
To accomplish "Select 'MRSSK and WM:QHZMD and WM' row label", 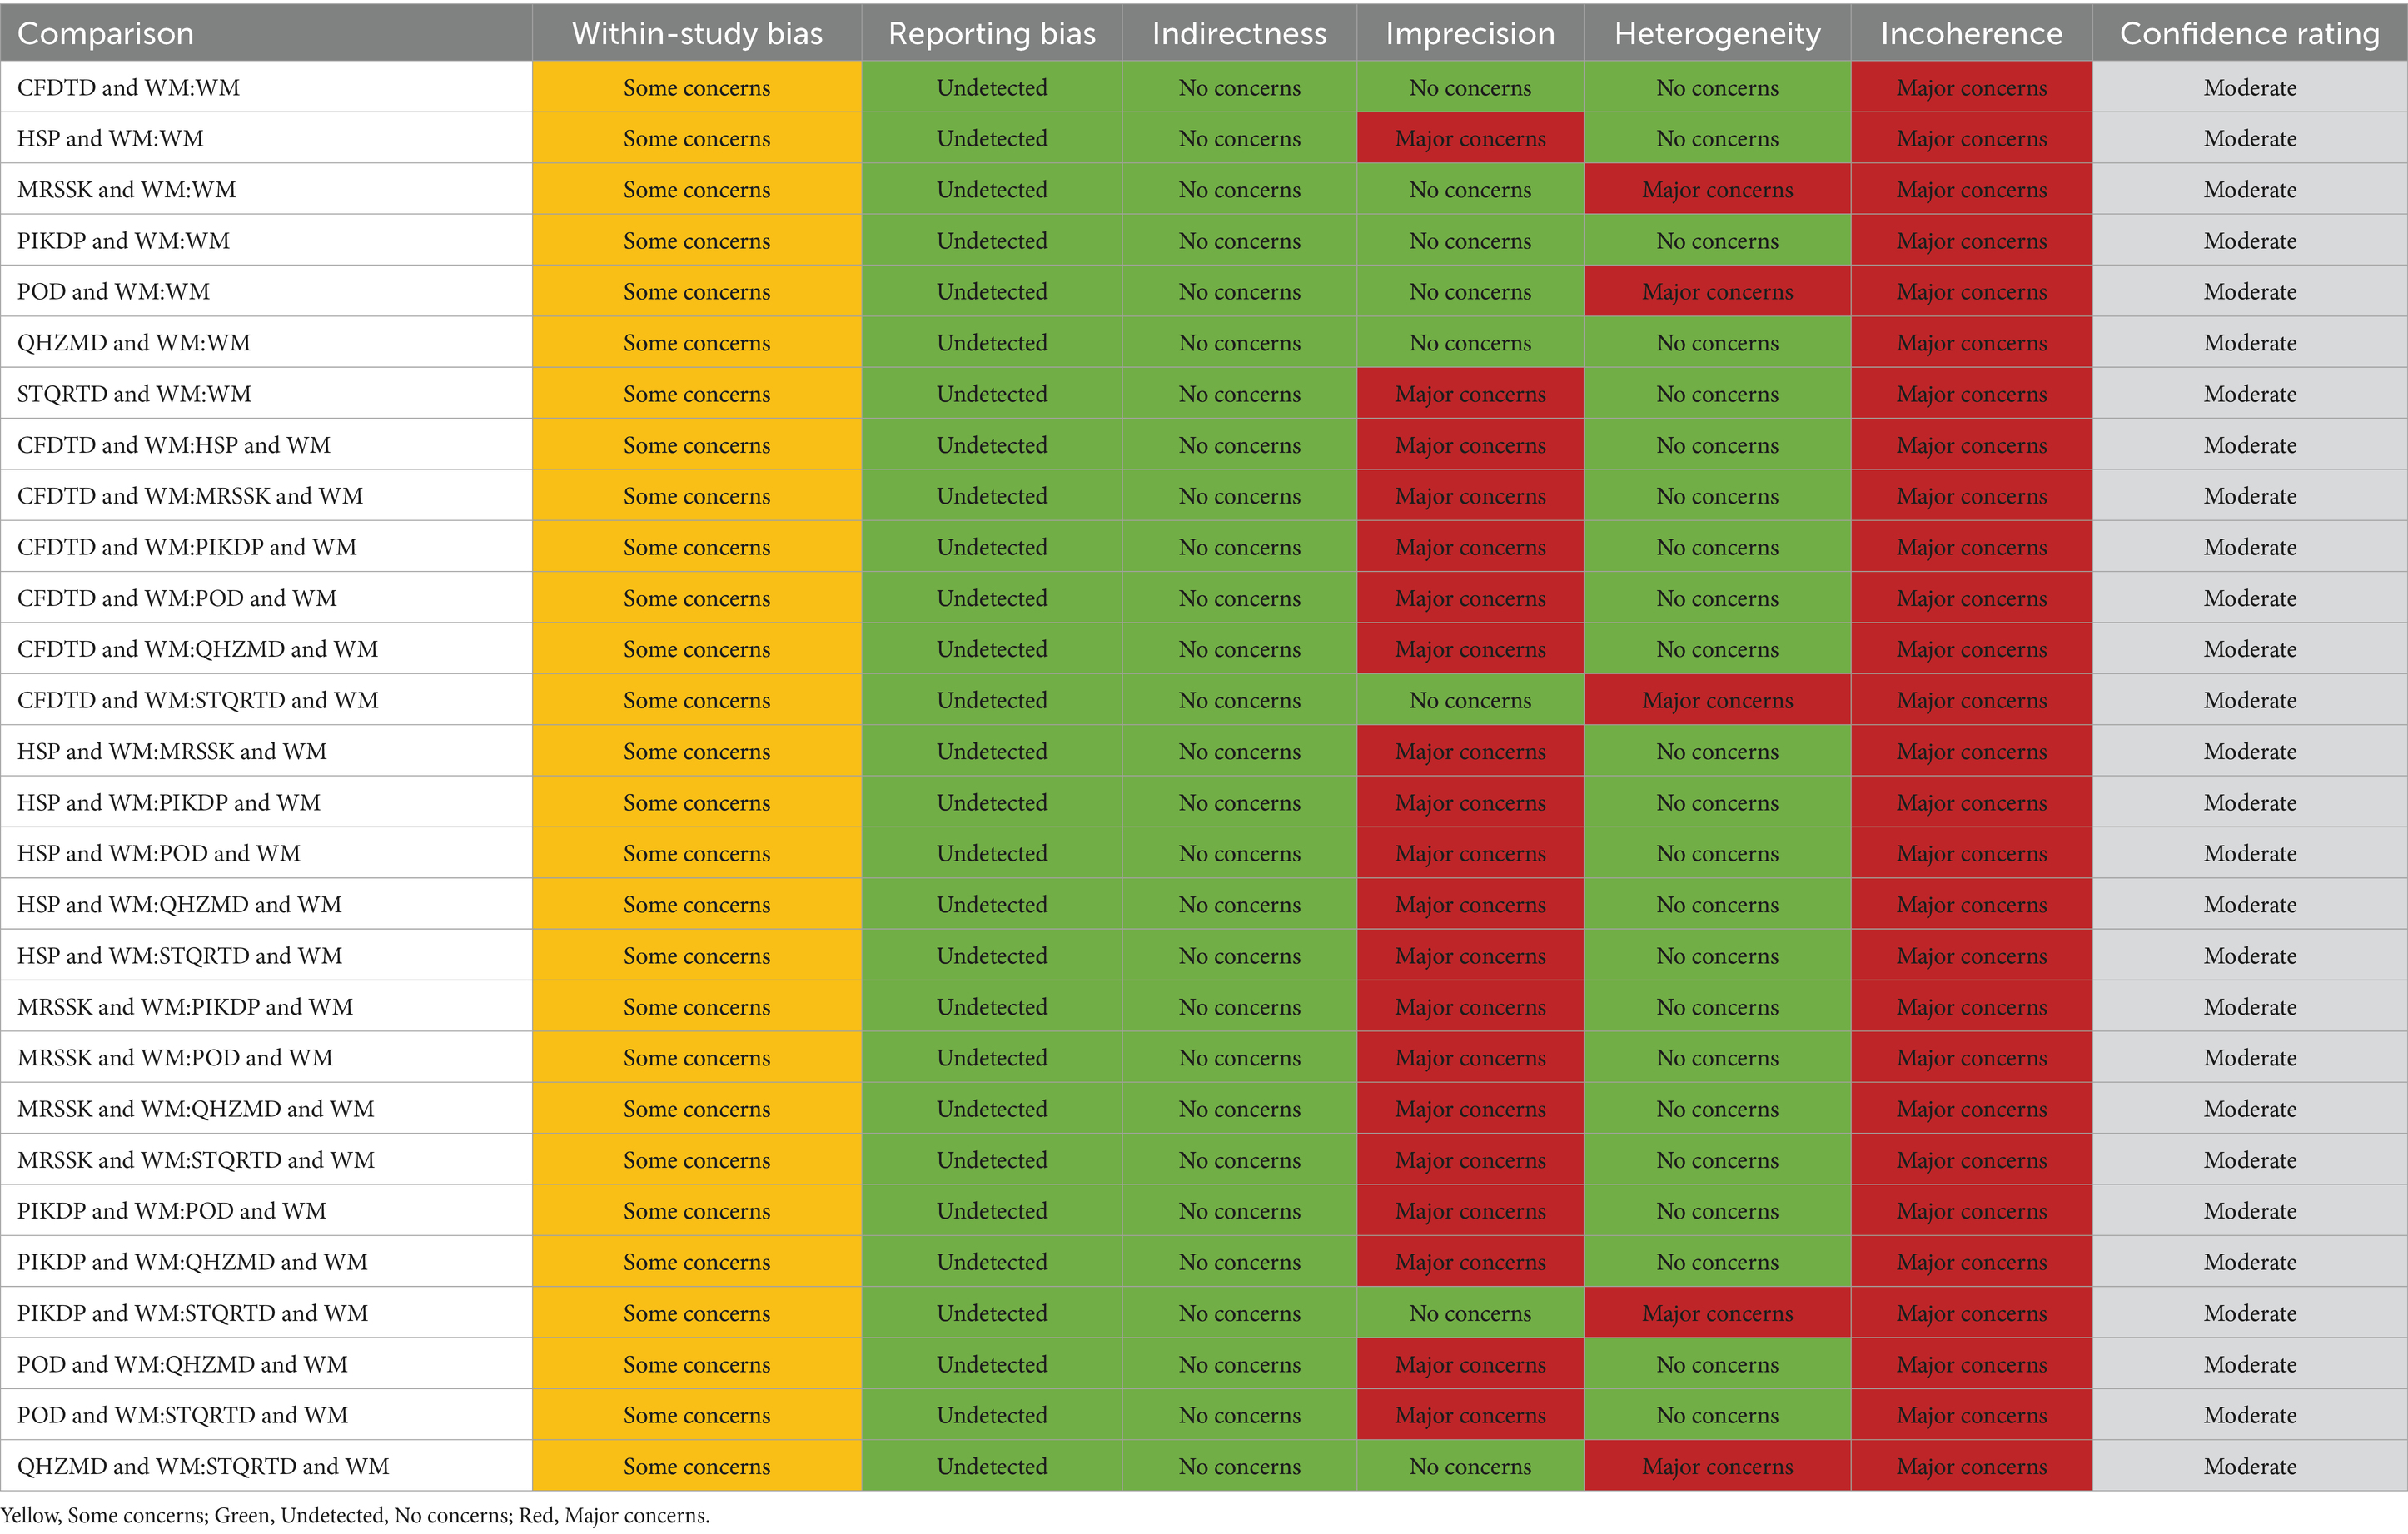I will [x=196, y=1110].
